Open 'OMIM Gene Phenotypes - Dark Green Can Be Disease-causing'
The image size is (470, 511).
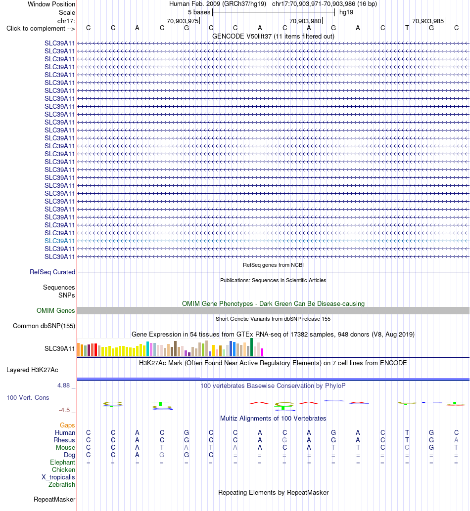273,304
